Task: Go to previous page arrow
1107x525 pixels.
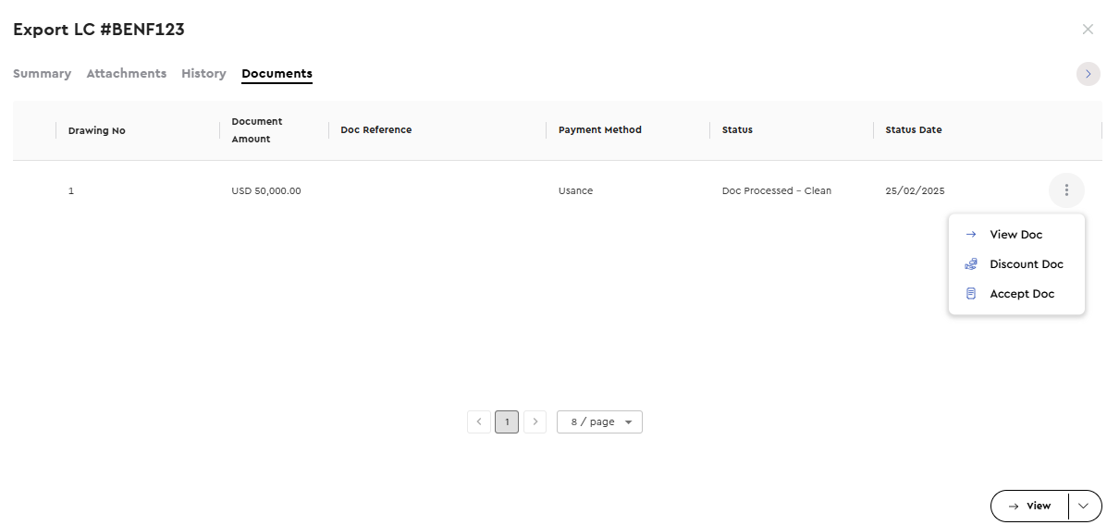Action: coord(479,422)
